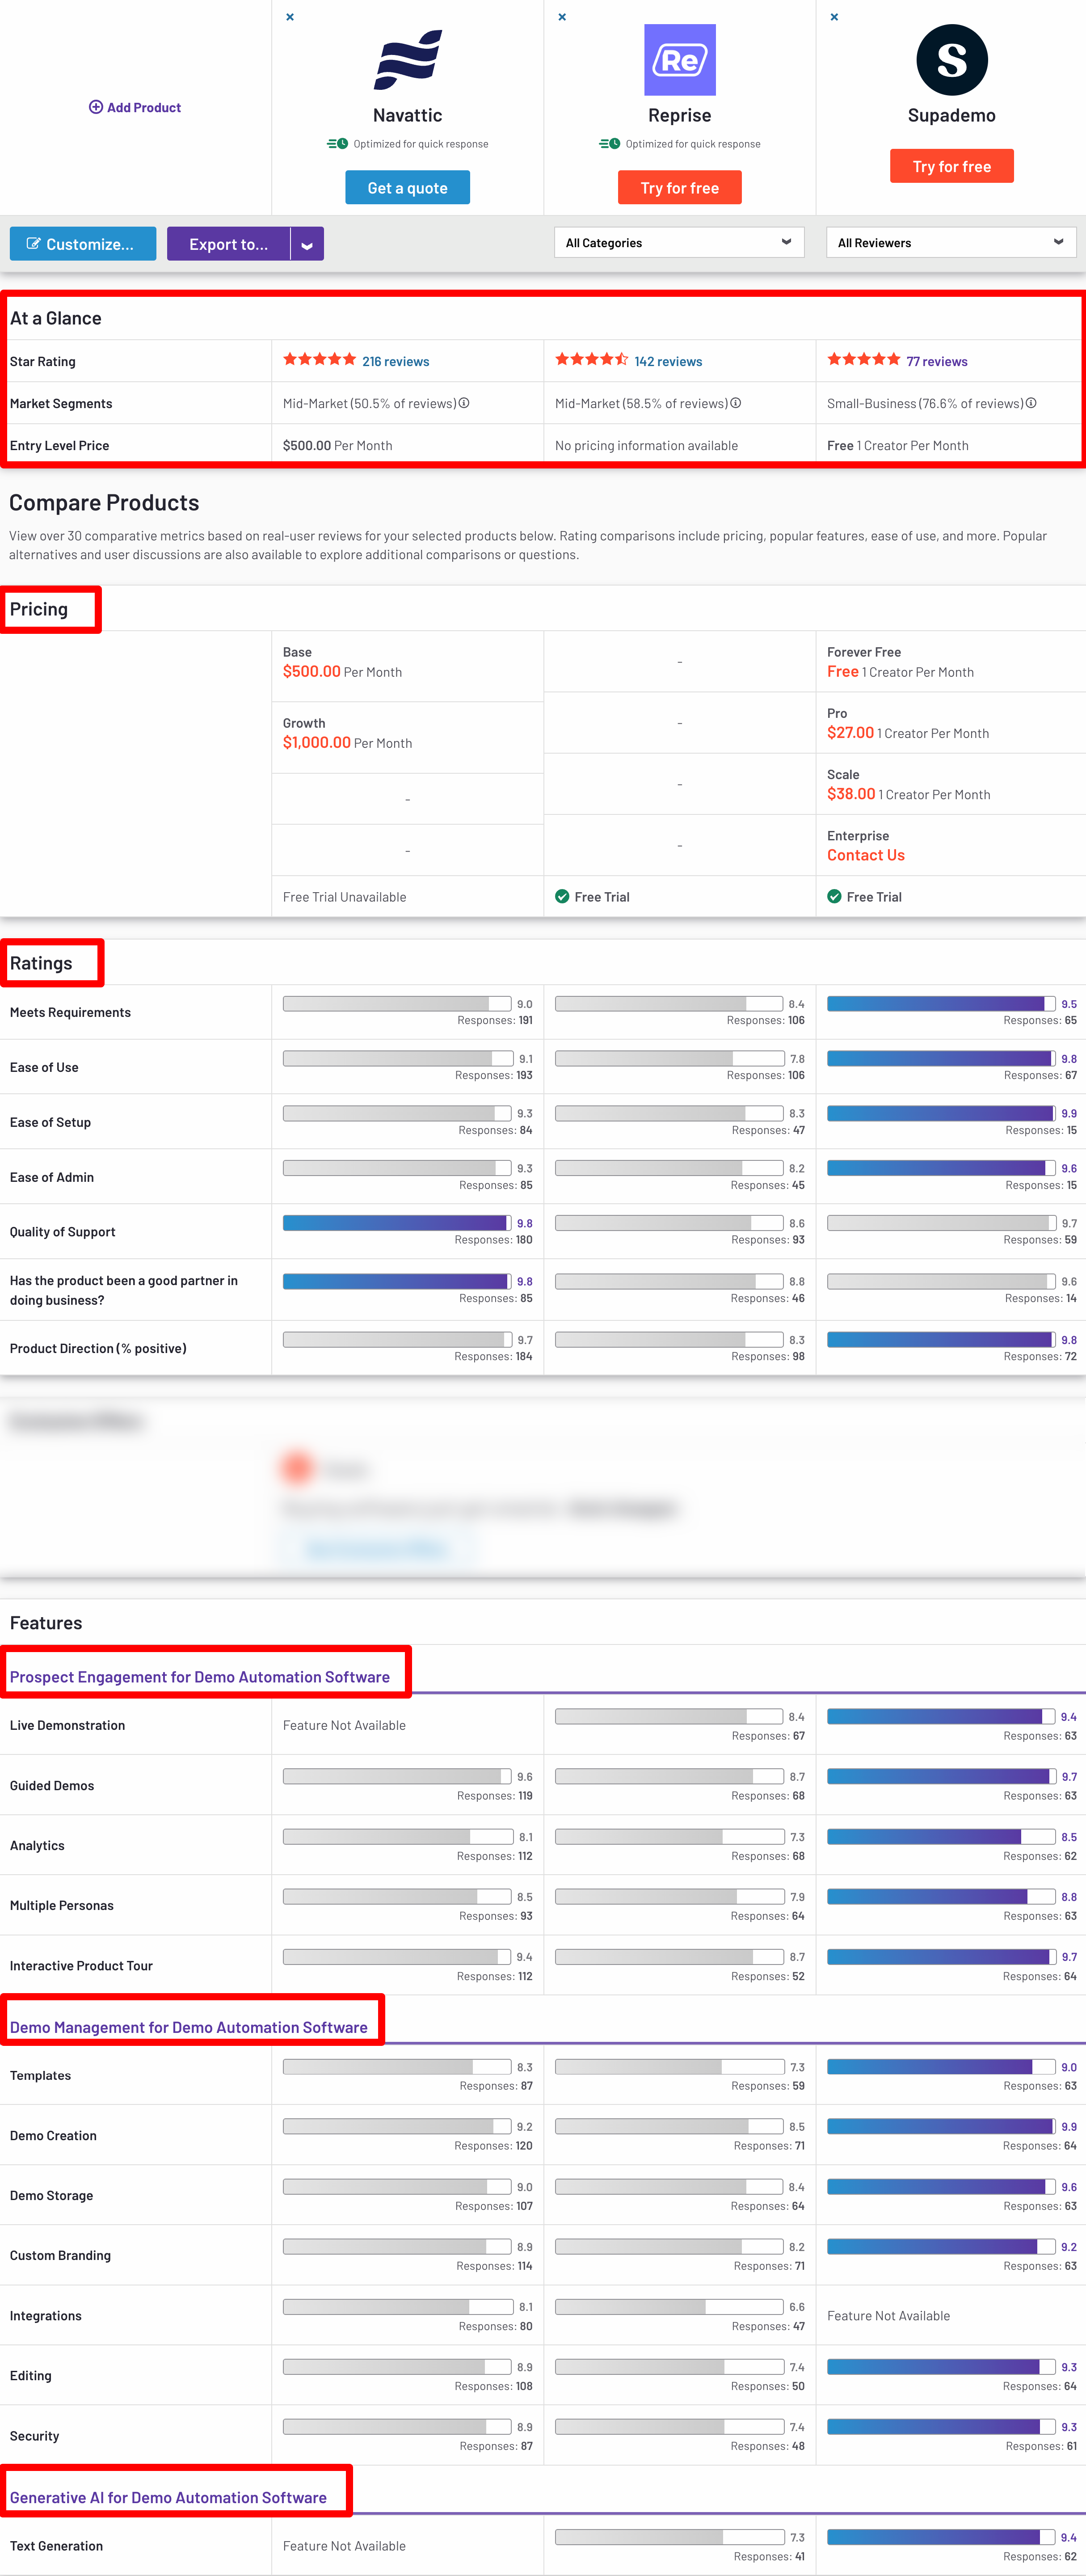The width and height of the screenshot is (1086, 2576).
Task: Click info icon beside Reprise Mid-Market segment
Action: pyautogui.click(x=736, y=403)
